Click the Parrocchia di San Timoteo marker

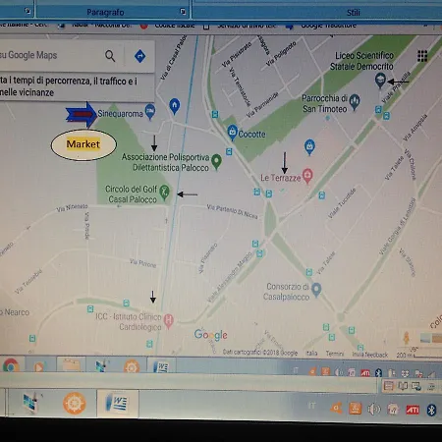coord(355,101)
